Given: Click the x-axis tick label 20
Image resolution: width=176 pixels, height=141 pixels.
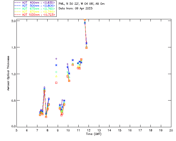Looking at the screenshot, I should coord(171,130).
